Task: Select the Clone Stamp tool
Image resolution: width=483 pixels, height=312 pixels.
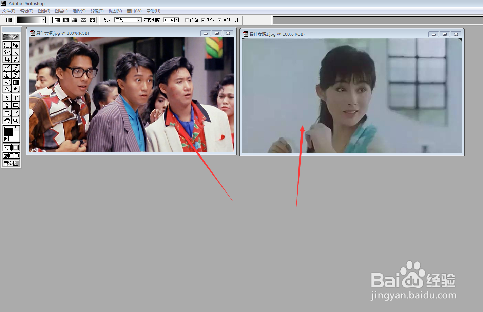Action: (x=7, y=75)
